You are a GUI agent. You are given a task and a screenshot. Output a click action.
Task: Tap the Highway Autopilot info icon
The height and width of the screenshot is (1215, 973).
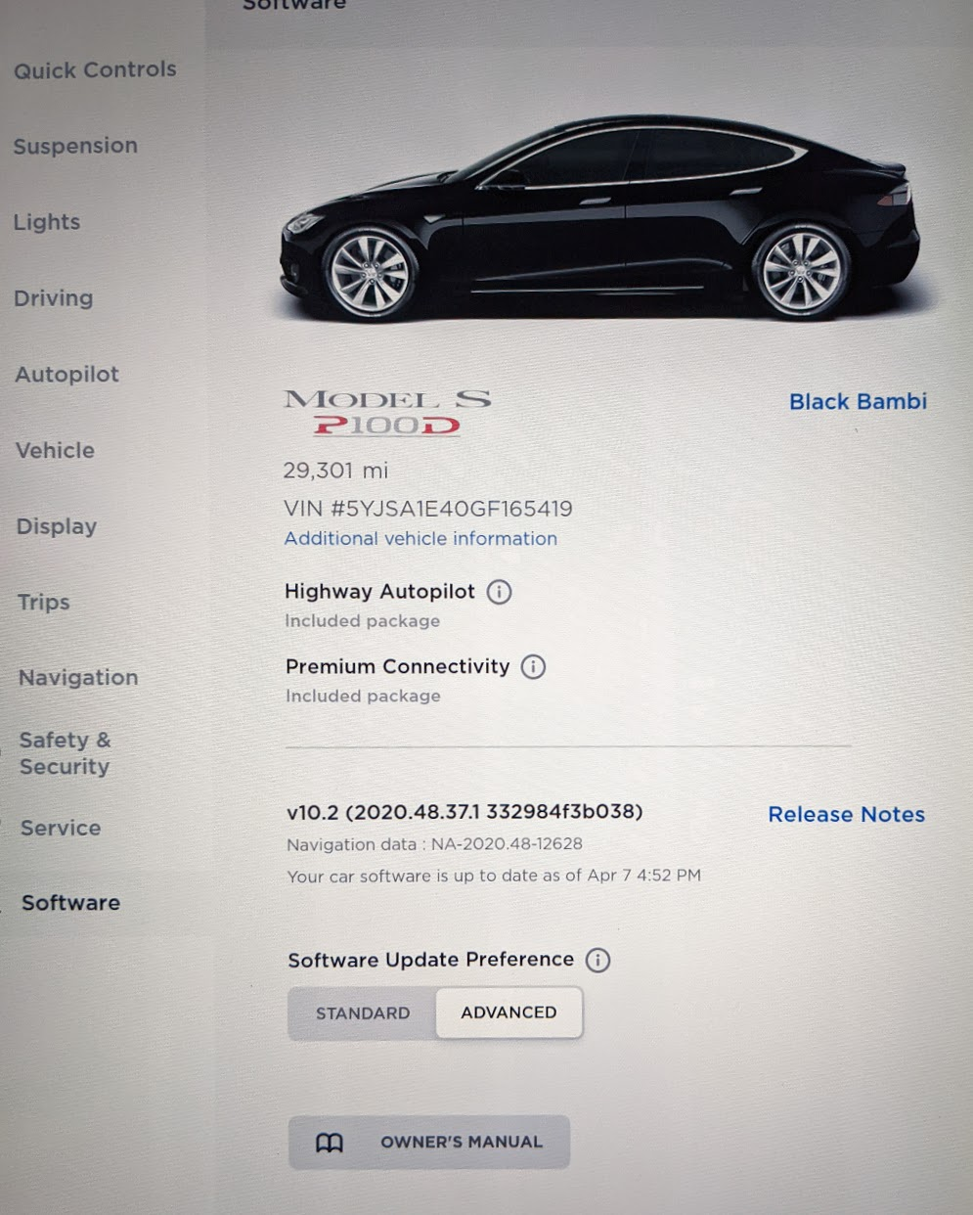499,592
